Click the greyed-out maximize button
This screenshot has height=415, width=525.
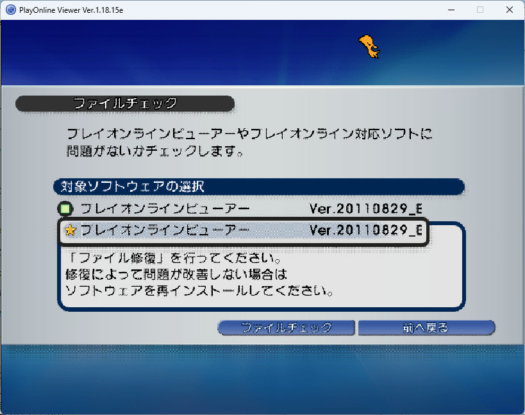(x=480, y=10)
